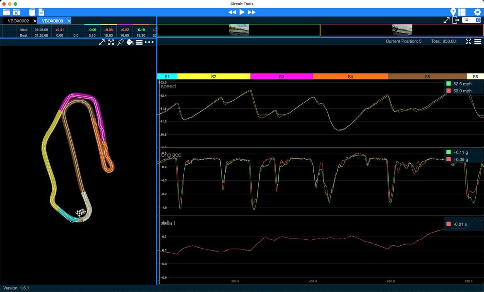Click the fast-forward button
The image size is (484, 292).
click(x=251, y=12)
